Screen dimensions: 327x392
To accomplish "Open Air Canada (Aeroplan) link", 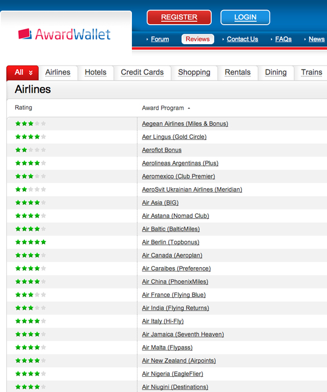I will [172, 255].
